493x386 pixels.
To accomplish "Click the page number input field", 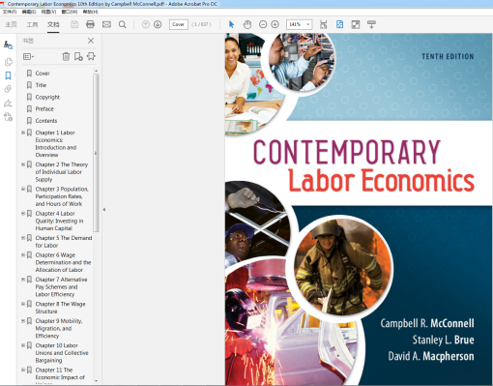I will tap(179, 24).
